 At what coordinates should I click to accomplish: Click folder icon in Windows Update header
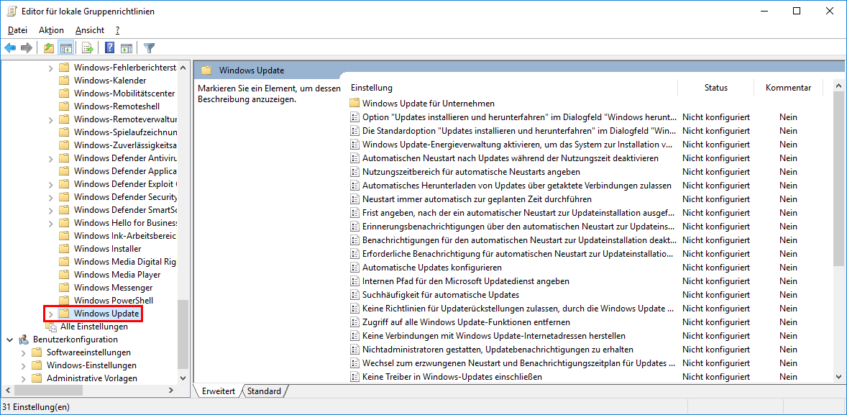coord(206,70)
